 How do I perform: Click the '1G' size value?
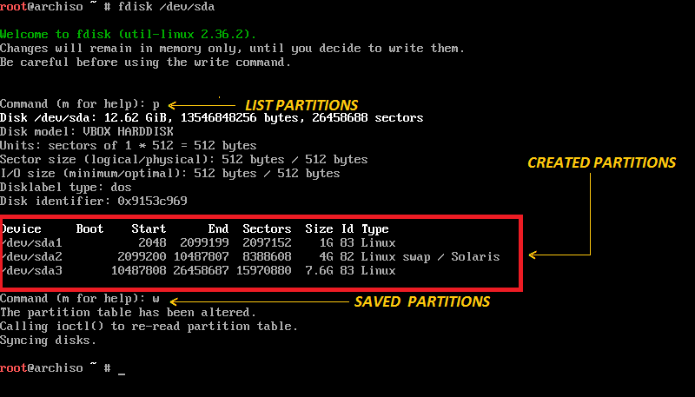pos(326,243)
